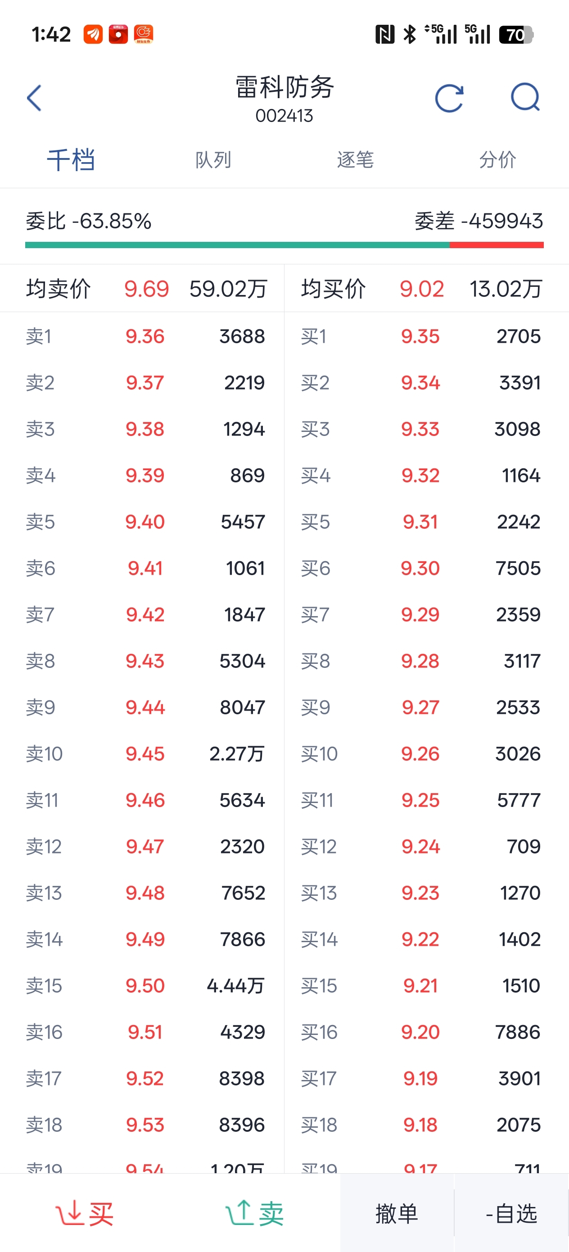Image resolution: width=569 pixels, height=1252 pixels.
Task: Tap the battery level indicator
Action: [516, 35]
